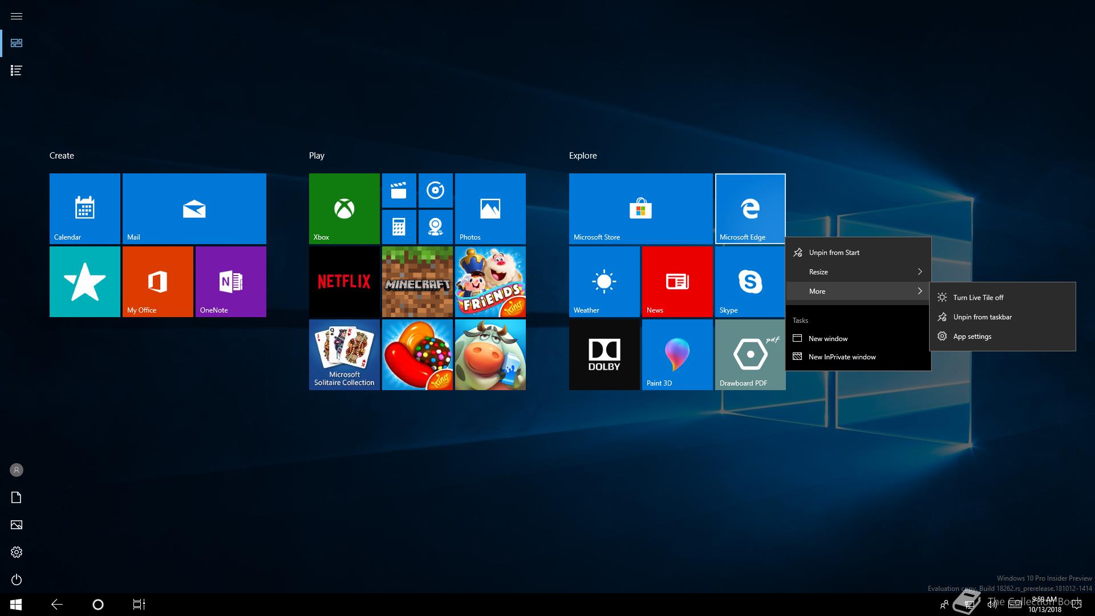Open the Mail tile
The width and height of the screenshot is (1095, 616).
pyautogui.click(x=194, y=209)
